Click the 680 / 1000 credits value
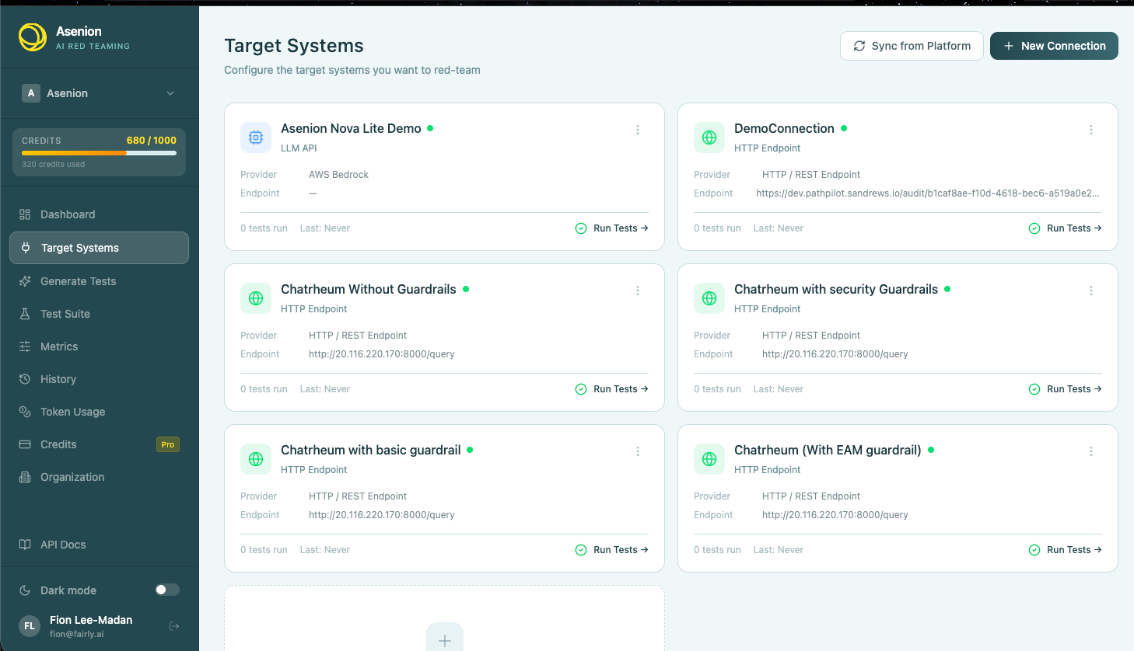 point(152,141)
